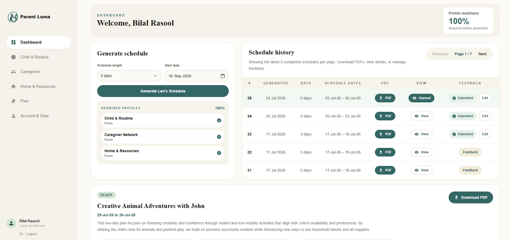
Task: Click the Home & Resources house icon
Action: click(x=13, y=86)
